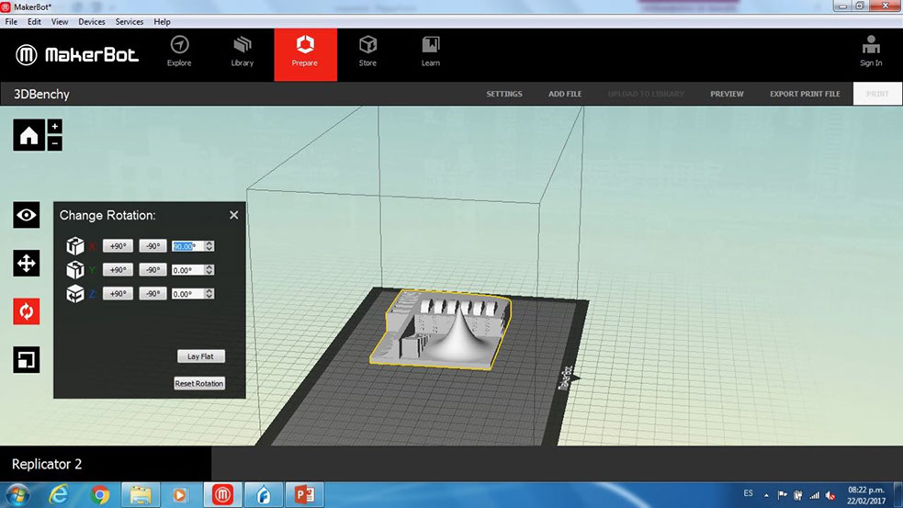Rotate Y axis by -90°
903x508 pixels.
tap(152, 269)
